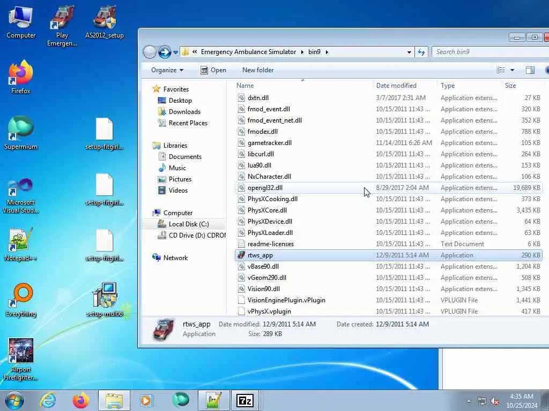Open Firefox from the taskbar
Image resolution: width=549 pixels, height=411 pixels.
coord(80,400)
